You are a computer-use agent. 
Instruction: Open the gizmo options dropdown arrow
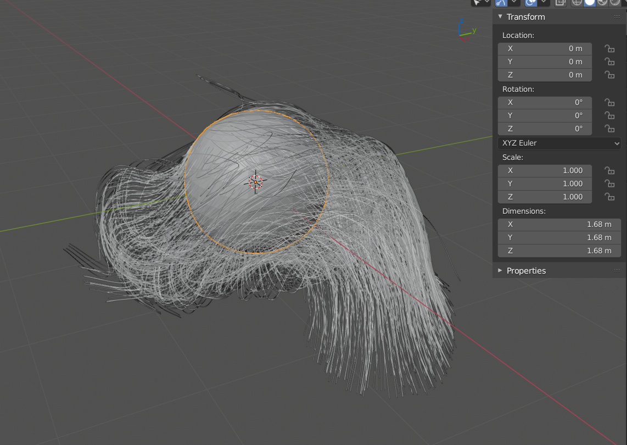(x=514, y=3)
